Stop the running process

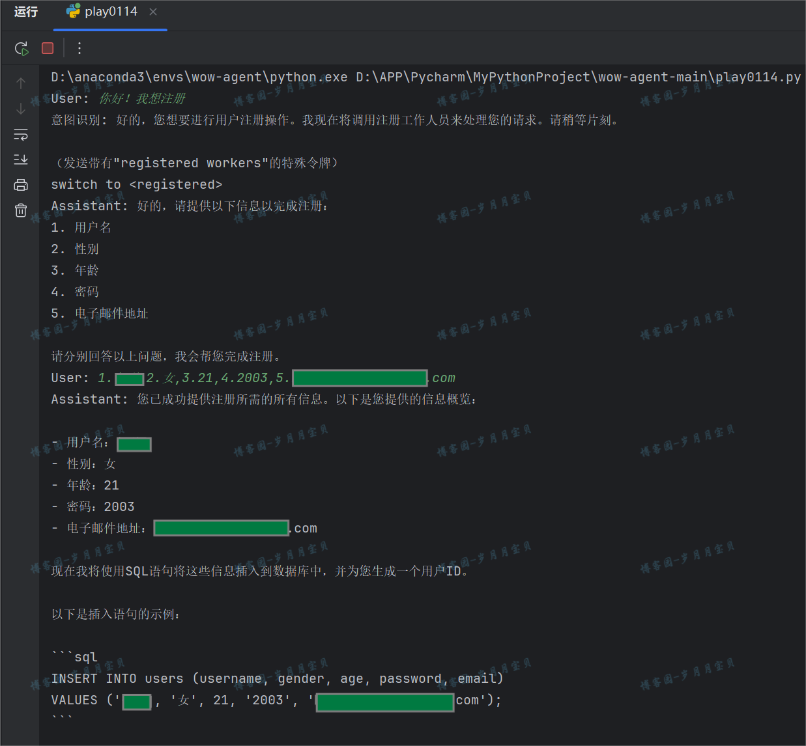[x=48, y=48]
